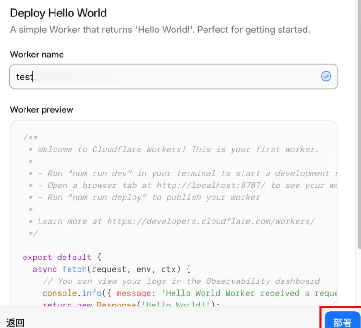The height and width of the screenshot is (328, 361).
Task: Click the Observability dashboard comment line
Action: pyautogui.click(x=181, y=281)
